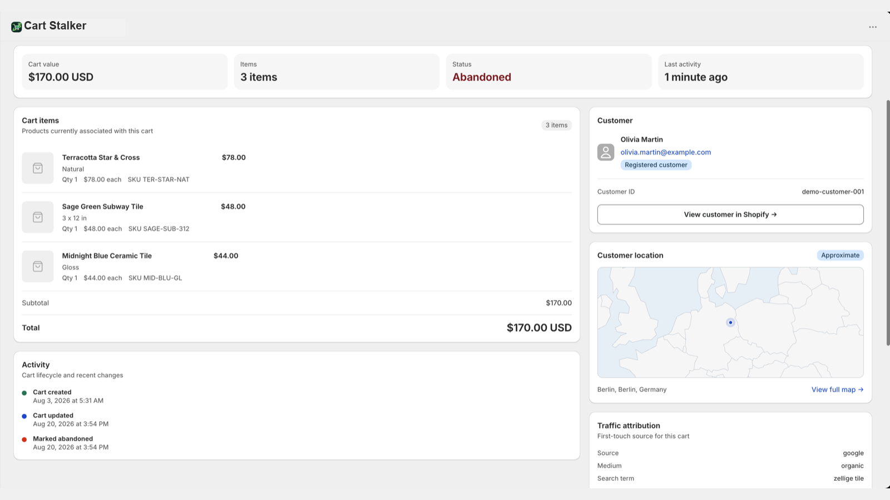Click the blue Cart updated status dot
The height and width of the screenshot is (500, 890).
click(x=24, y=416)
